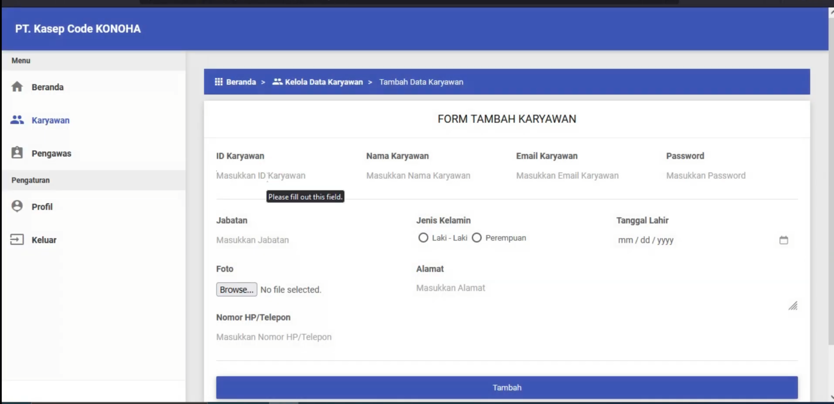Focus the Alamat text area
The width and height of the screenshot is (834, 404).
click(x=607, y=295)
